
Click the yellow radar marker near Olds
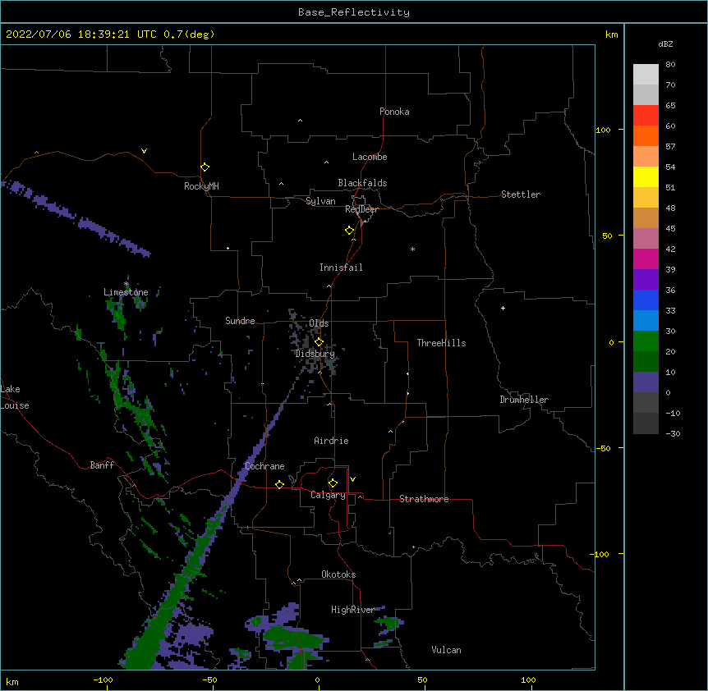319,341
